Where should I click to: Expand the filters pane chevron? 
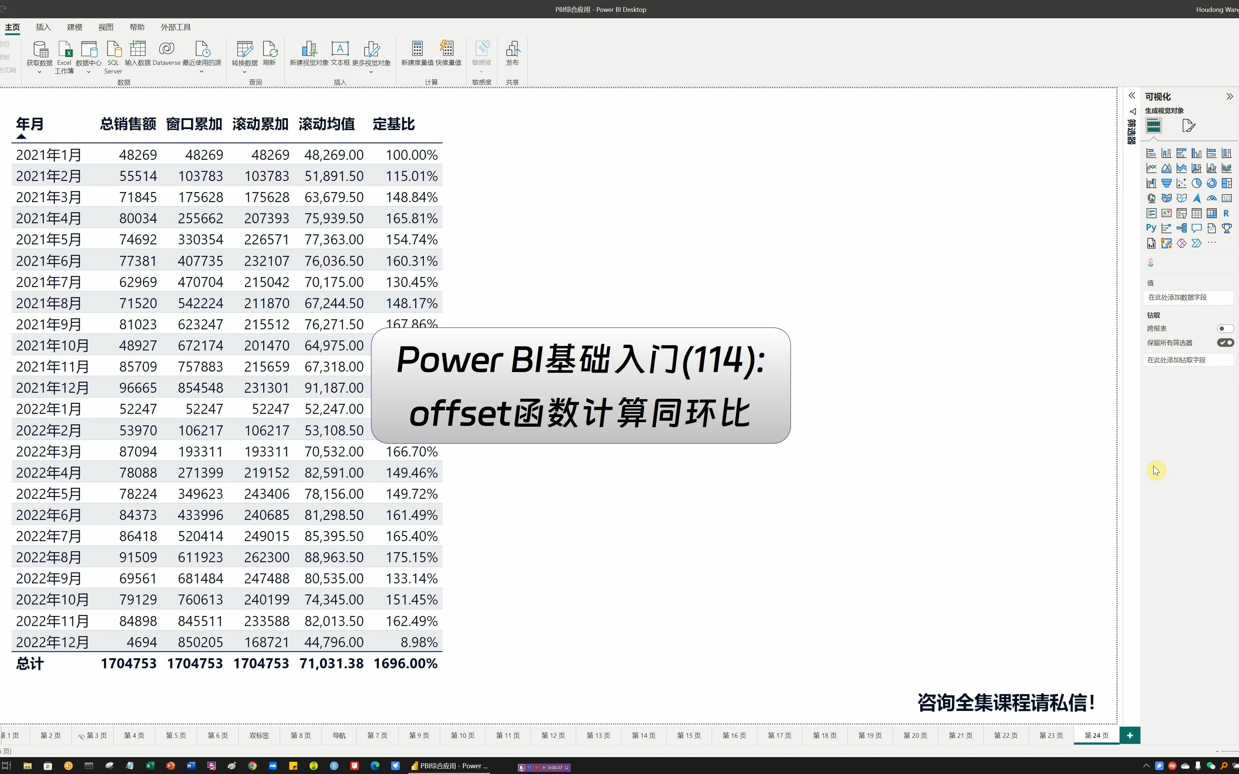1132,96
